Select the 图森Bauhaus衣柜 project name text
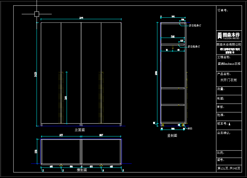This screenshot has width=247, height=178. (229, 64)
